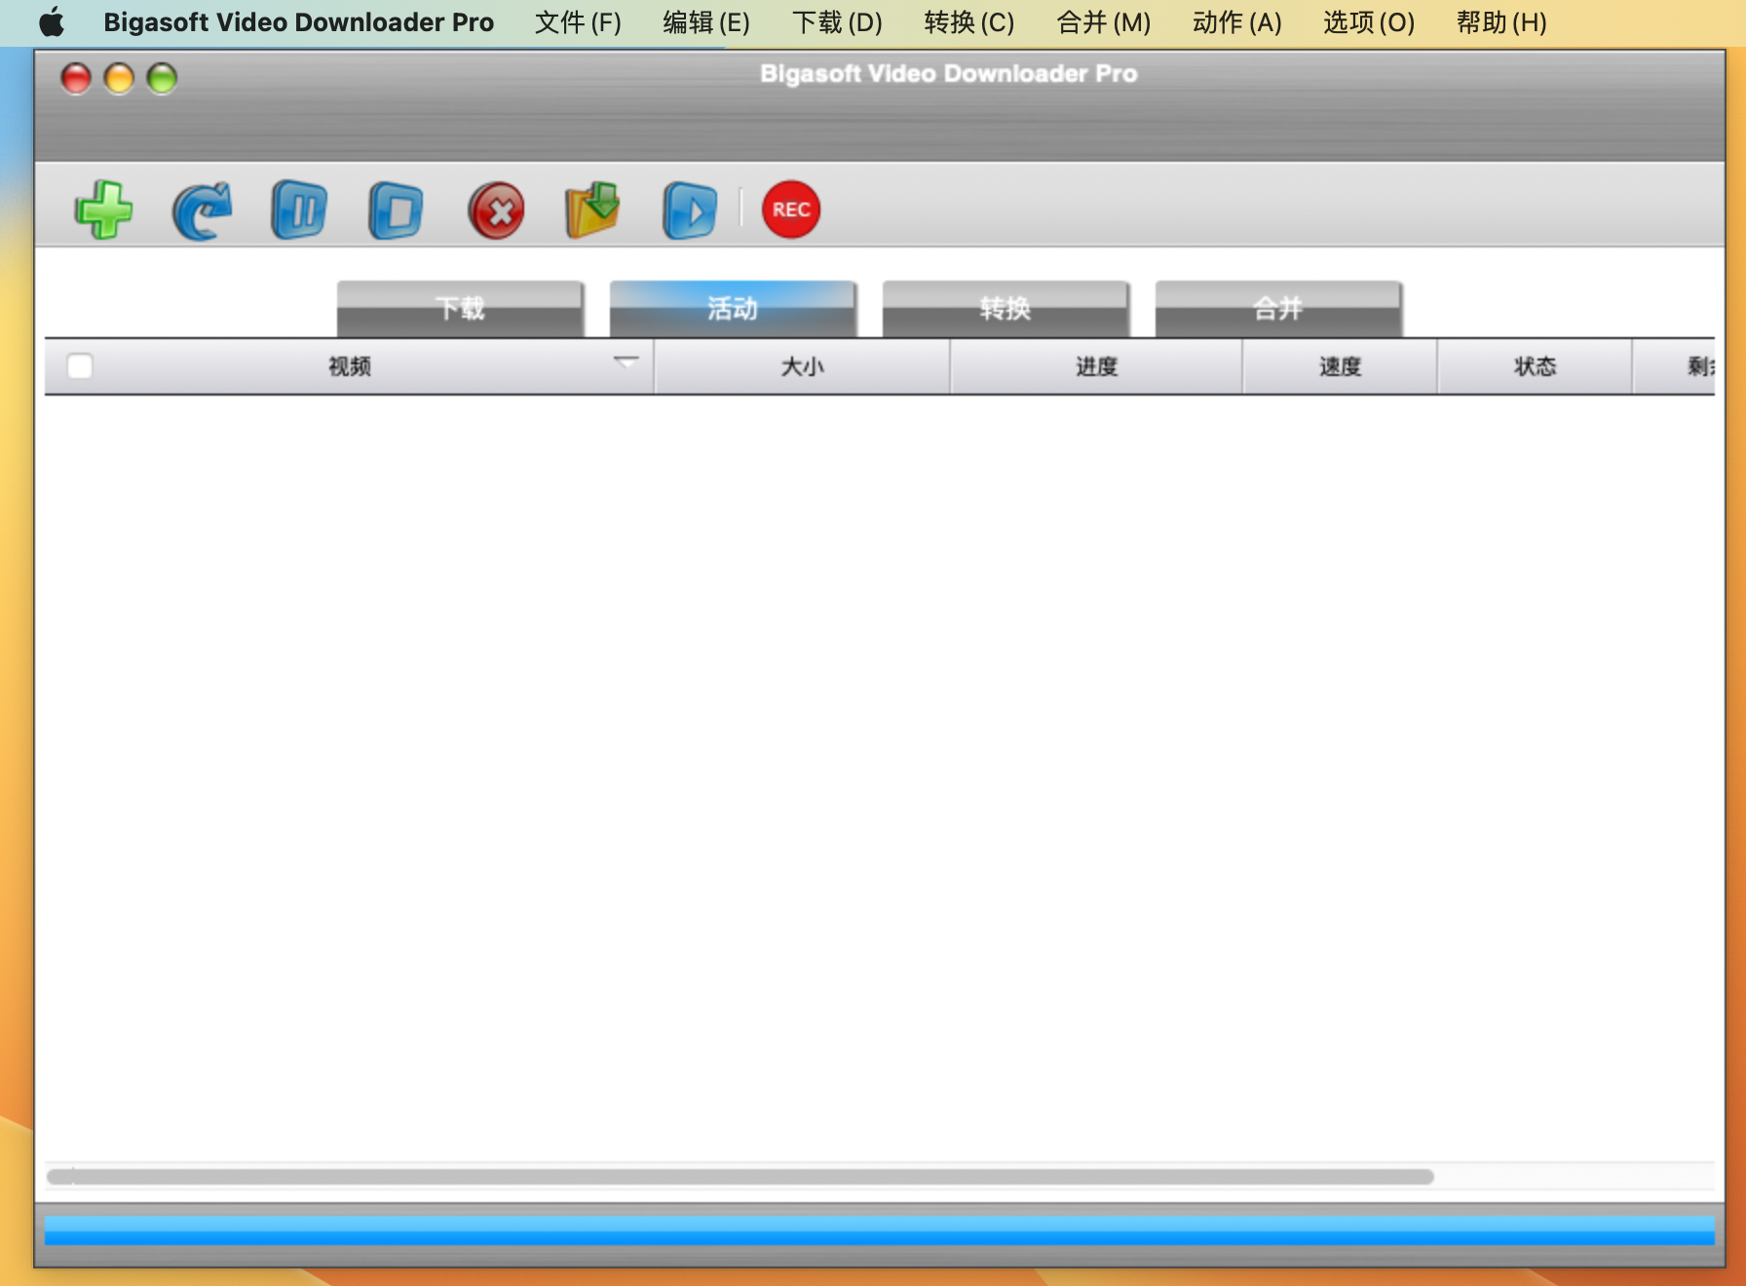Switch to the 下载 tab

coord(460,309)
